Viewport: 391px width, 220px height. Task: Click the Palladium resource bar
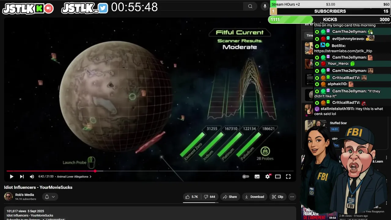coord(249,145)
